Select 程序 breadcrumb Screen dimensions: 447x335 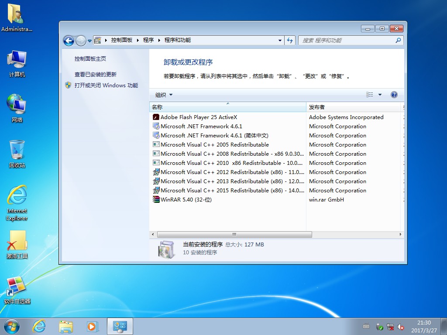coord(148,40)
